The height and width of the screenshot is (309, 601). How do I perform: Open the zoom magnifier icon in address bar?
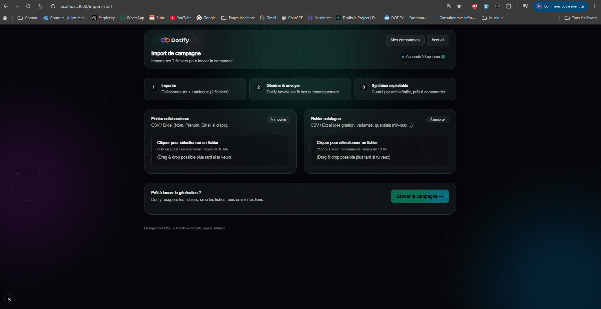pyautogui.click(x=449, y=6)
